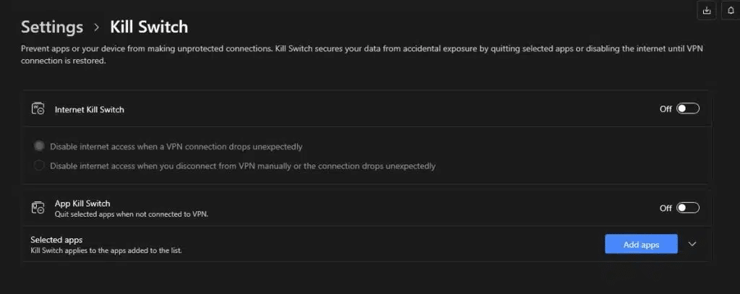The width and height of the screenshot is (740, 294).
Task: Click the Internet Kill Switch label
Action: (89, 110)
